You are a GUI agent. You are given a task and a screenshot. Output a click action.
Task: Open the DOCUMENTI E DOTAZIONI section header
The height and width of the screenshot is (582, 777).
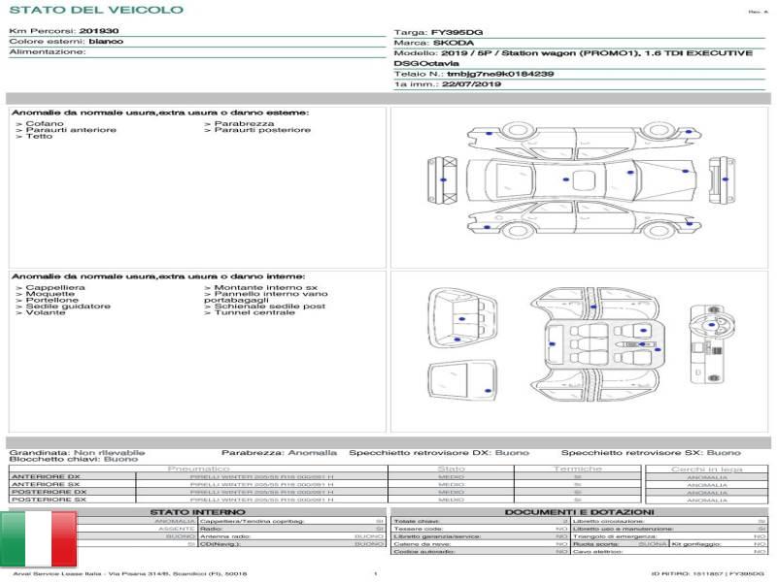pyautogui.click(x=579, y=512)
